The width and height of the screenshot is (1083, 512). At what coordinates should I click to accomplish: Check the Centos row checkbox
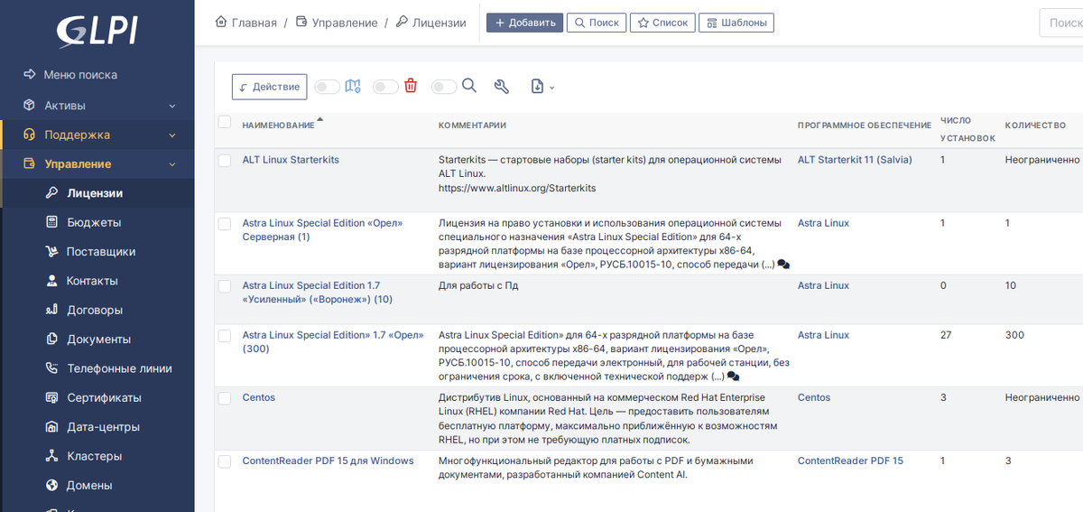pos(225,398)
